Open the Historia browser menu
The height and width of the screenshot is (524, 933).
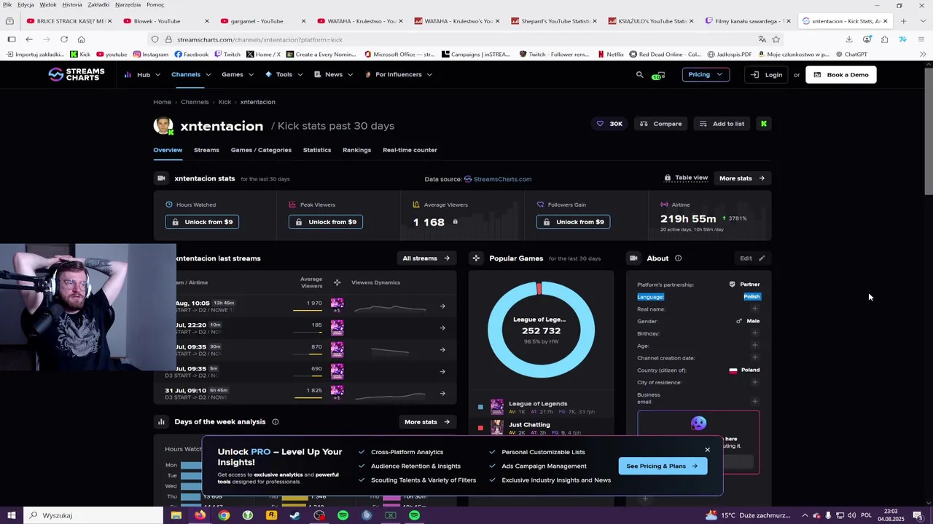(x=72, y=4)
